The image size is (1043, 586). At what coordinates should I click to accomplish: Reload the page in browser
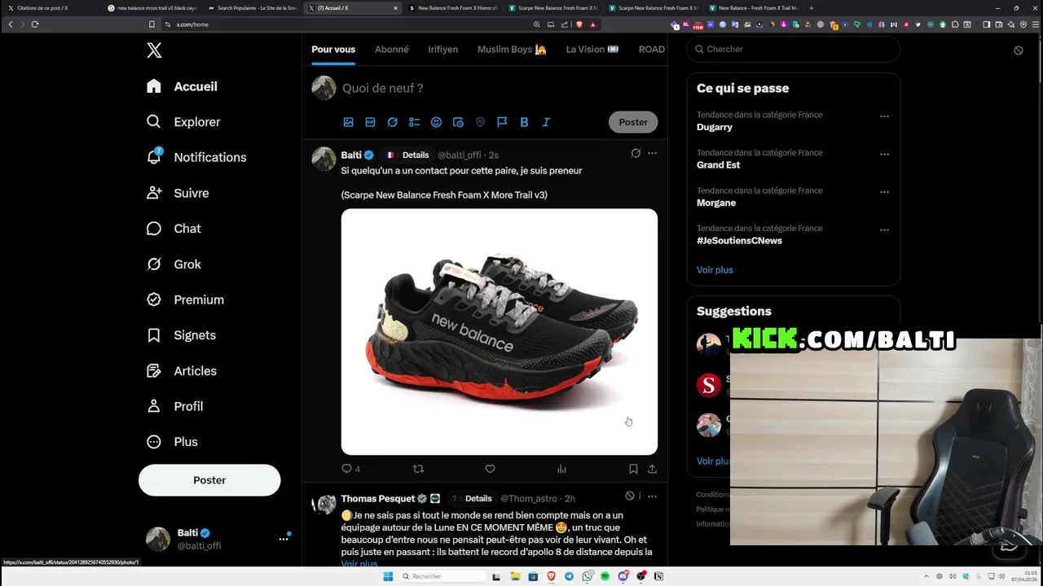pos(35,24)
